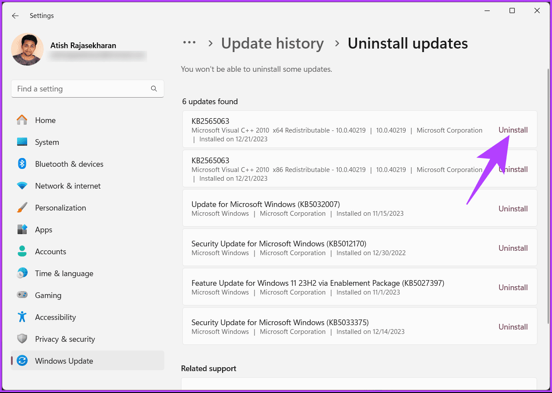The image size is (552, 393).
Task: Click the Network wifi icon
Action: point(22,186)
